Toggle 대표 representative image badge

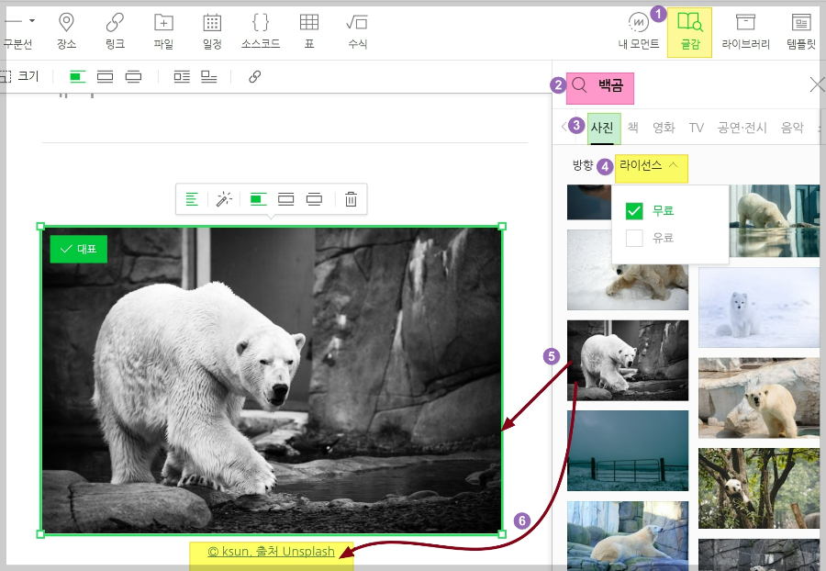[x=79, y=249]
